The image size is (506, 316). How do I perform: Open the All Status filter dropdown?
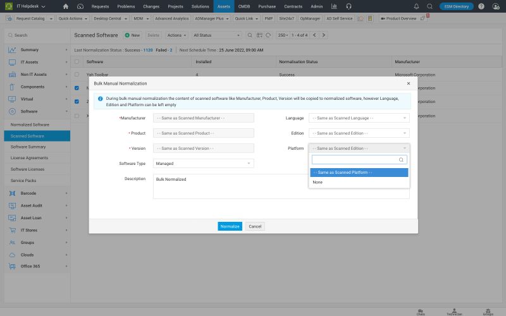point(216,35)
